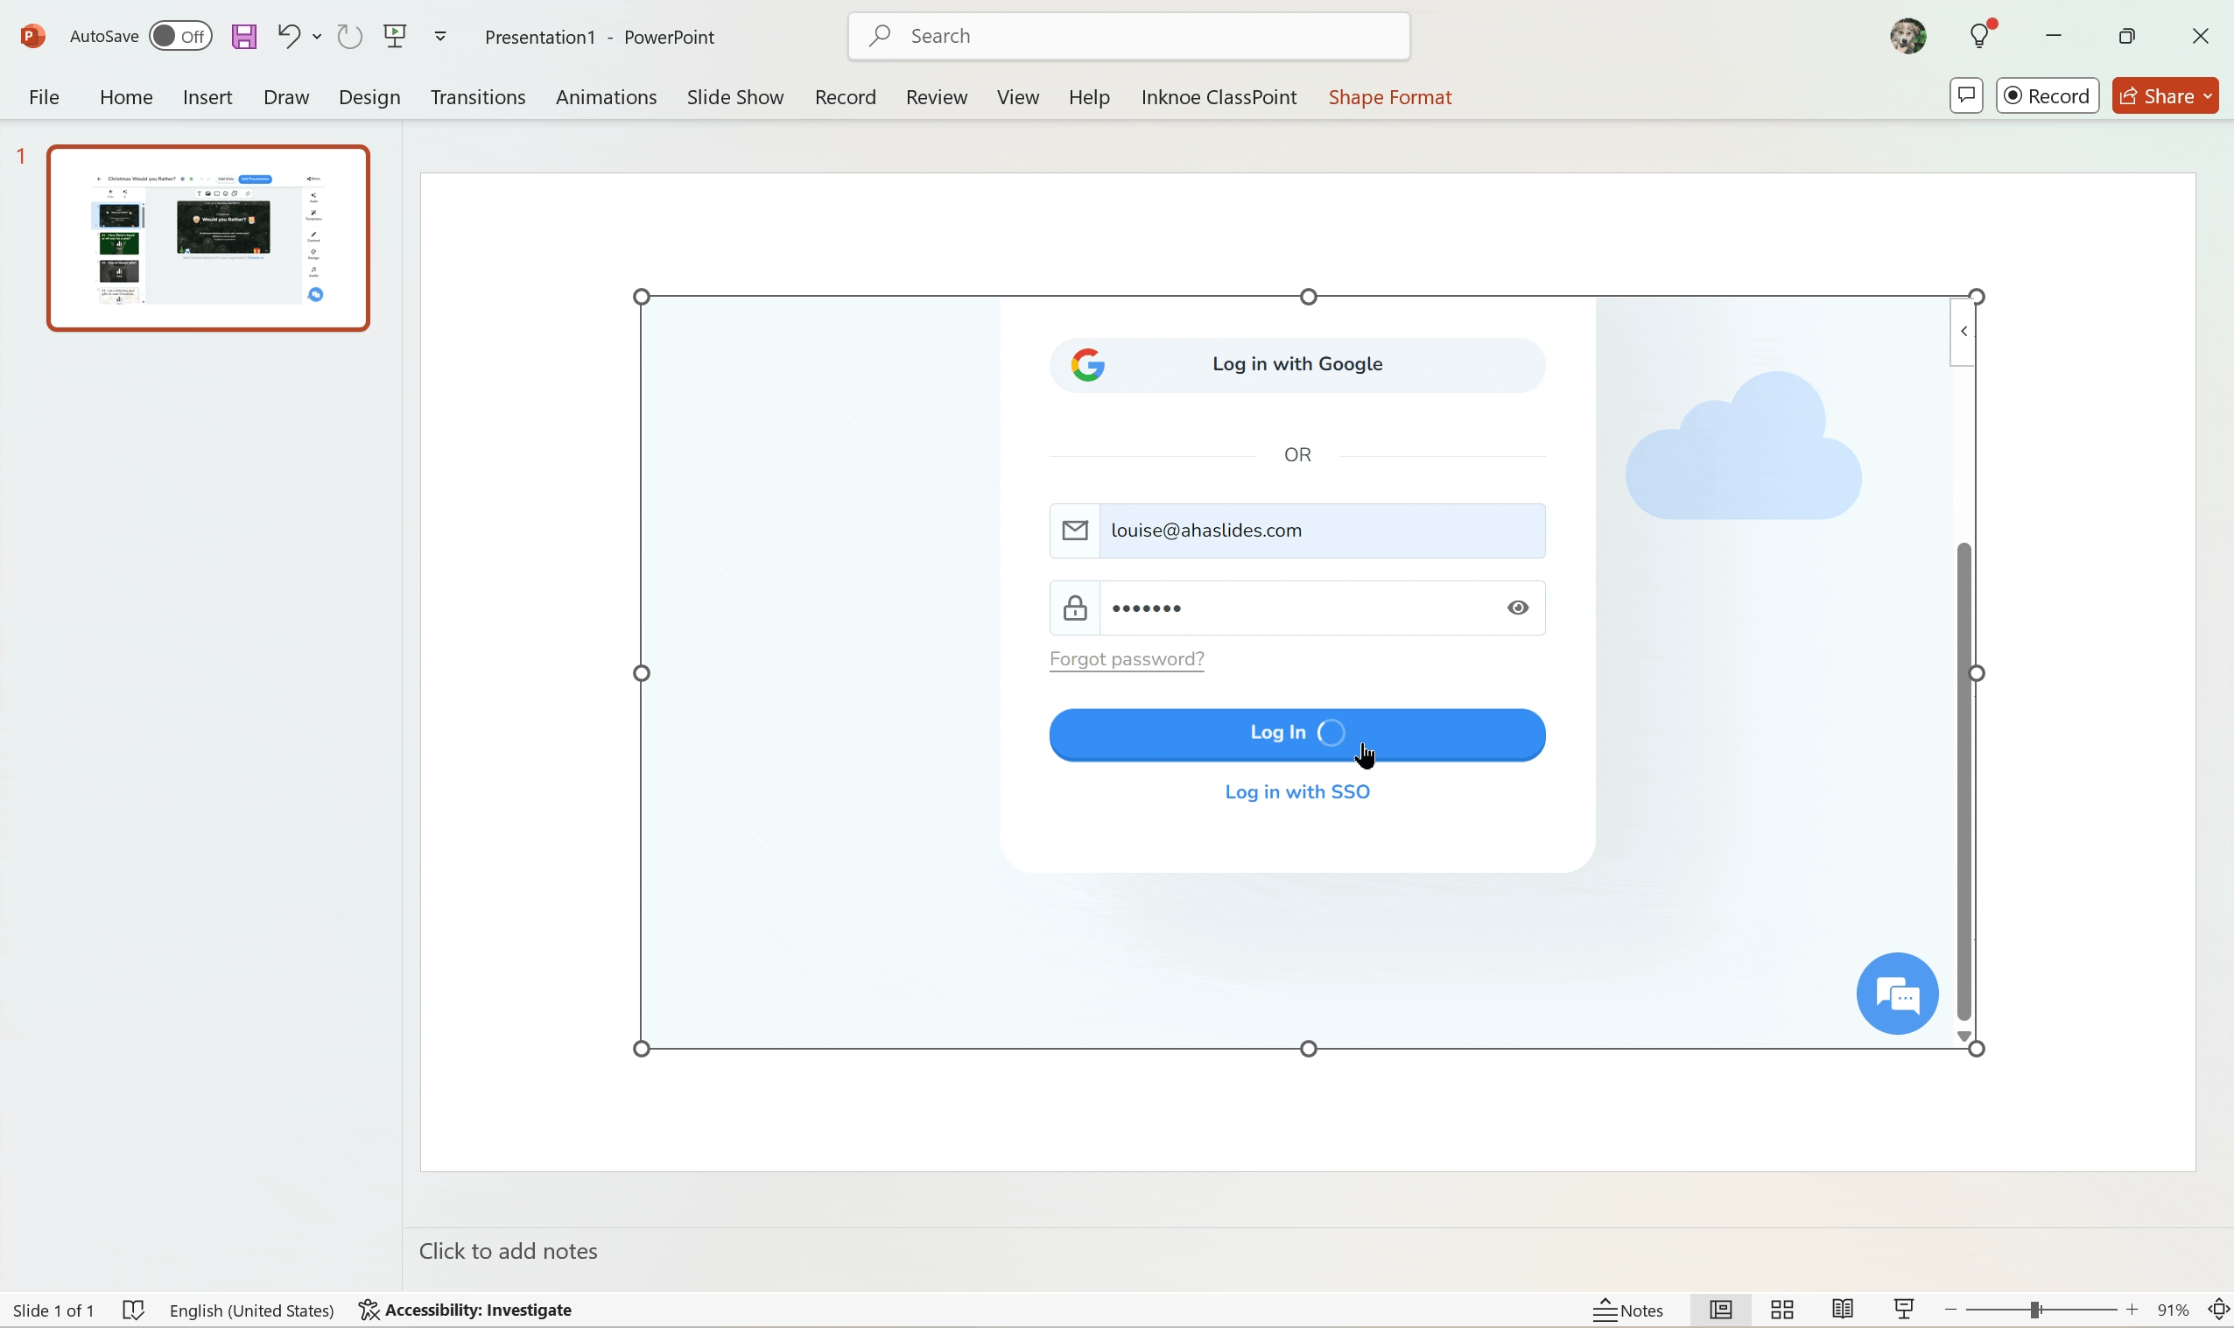
Task: Click the zoom slider handle
Action: pos(2035,1310)
